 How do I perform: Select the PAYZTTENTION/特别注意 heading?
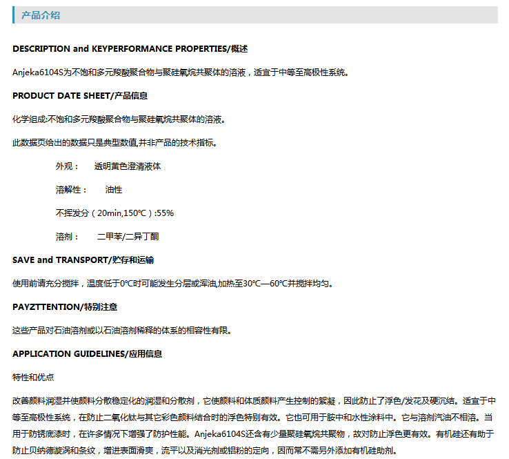pyautogui.click(x=69, y=306)
